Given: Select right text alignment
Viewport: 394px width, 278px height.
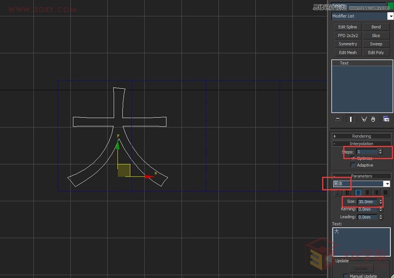Looking at the screenshot, I should 376,192.
